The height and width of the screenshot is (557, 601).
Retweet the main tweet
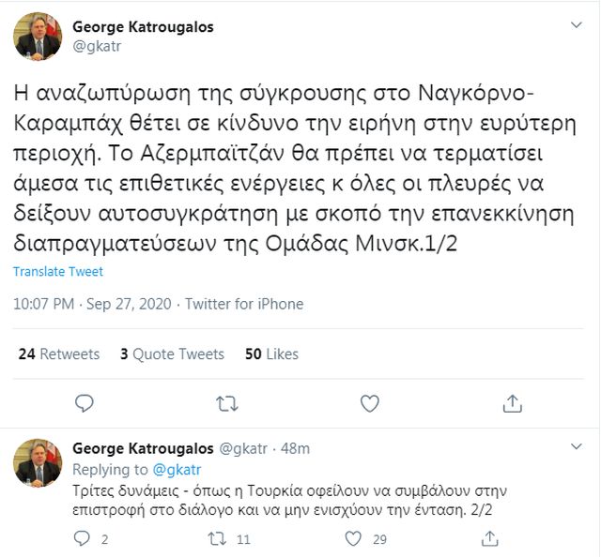coord(227,403)
